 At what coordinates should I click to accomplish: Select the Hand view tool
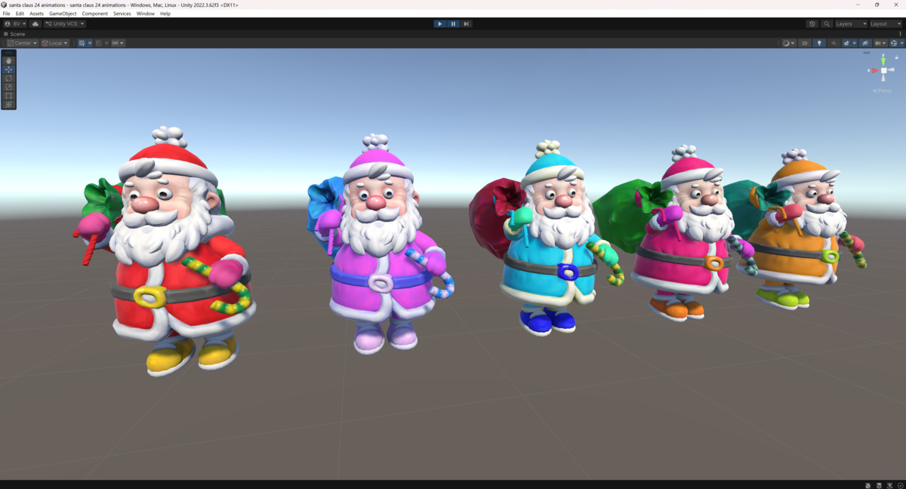click(x=8, y=60)
